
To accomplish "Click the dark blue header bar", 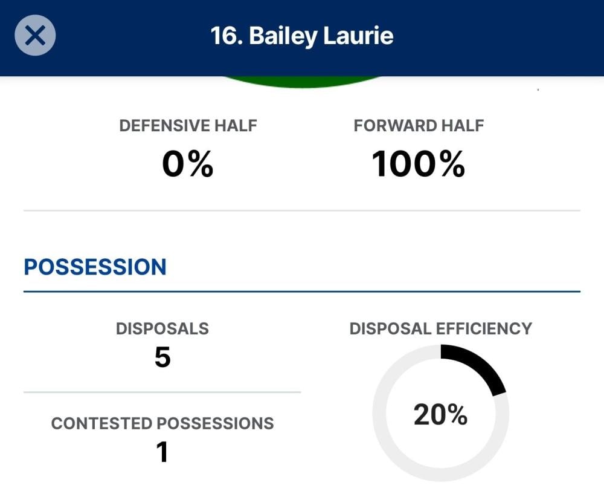I will 483,36.
